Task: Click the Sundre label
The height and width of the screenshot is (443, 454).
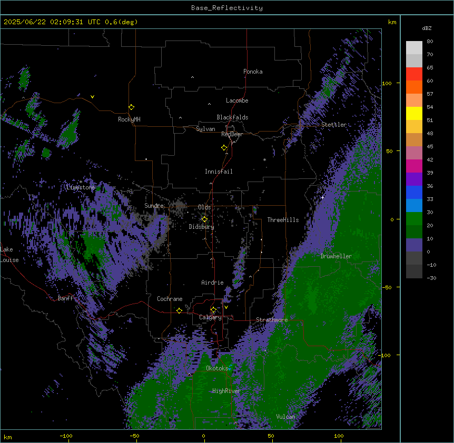Action: [154, 206]
